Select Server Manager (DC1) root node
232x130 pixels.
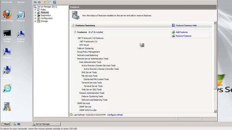47,7
